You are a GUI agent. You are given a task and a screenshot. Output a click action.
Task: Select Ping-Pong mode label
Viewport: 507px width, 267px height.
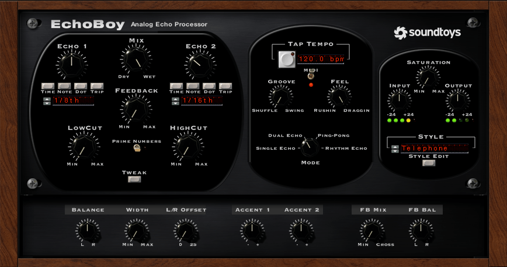click(x=333, y=135)
